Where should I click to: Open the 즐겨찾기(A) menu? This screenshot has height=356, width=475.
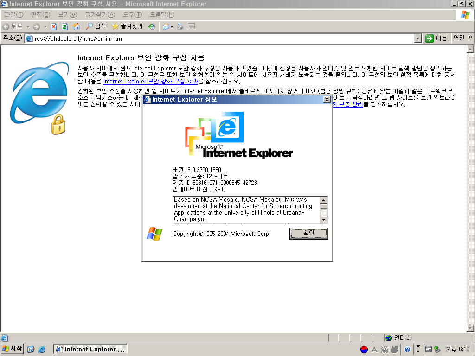[100, 14]
